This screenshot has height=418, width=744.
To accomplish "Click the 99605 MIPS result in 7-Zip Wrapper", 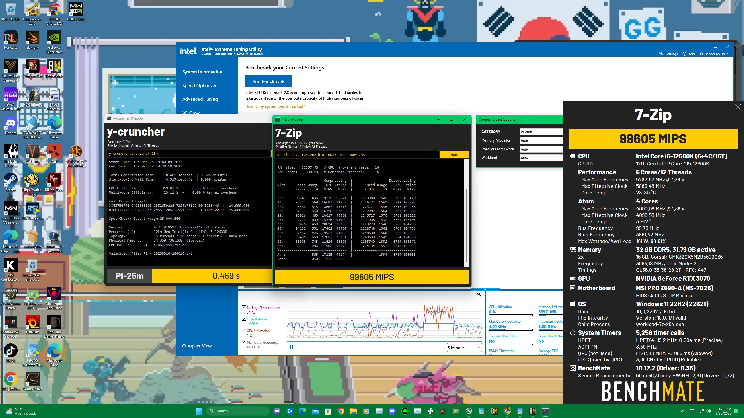I will (x=372, y=277).
